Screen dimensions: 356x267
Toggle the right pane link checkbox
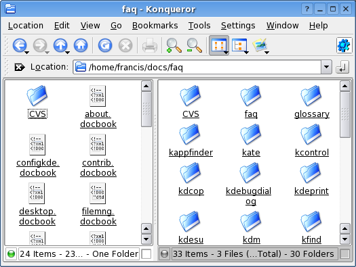point(344,253)
